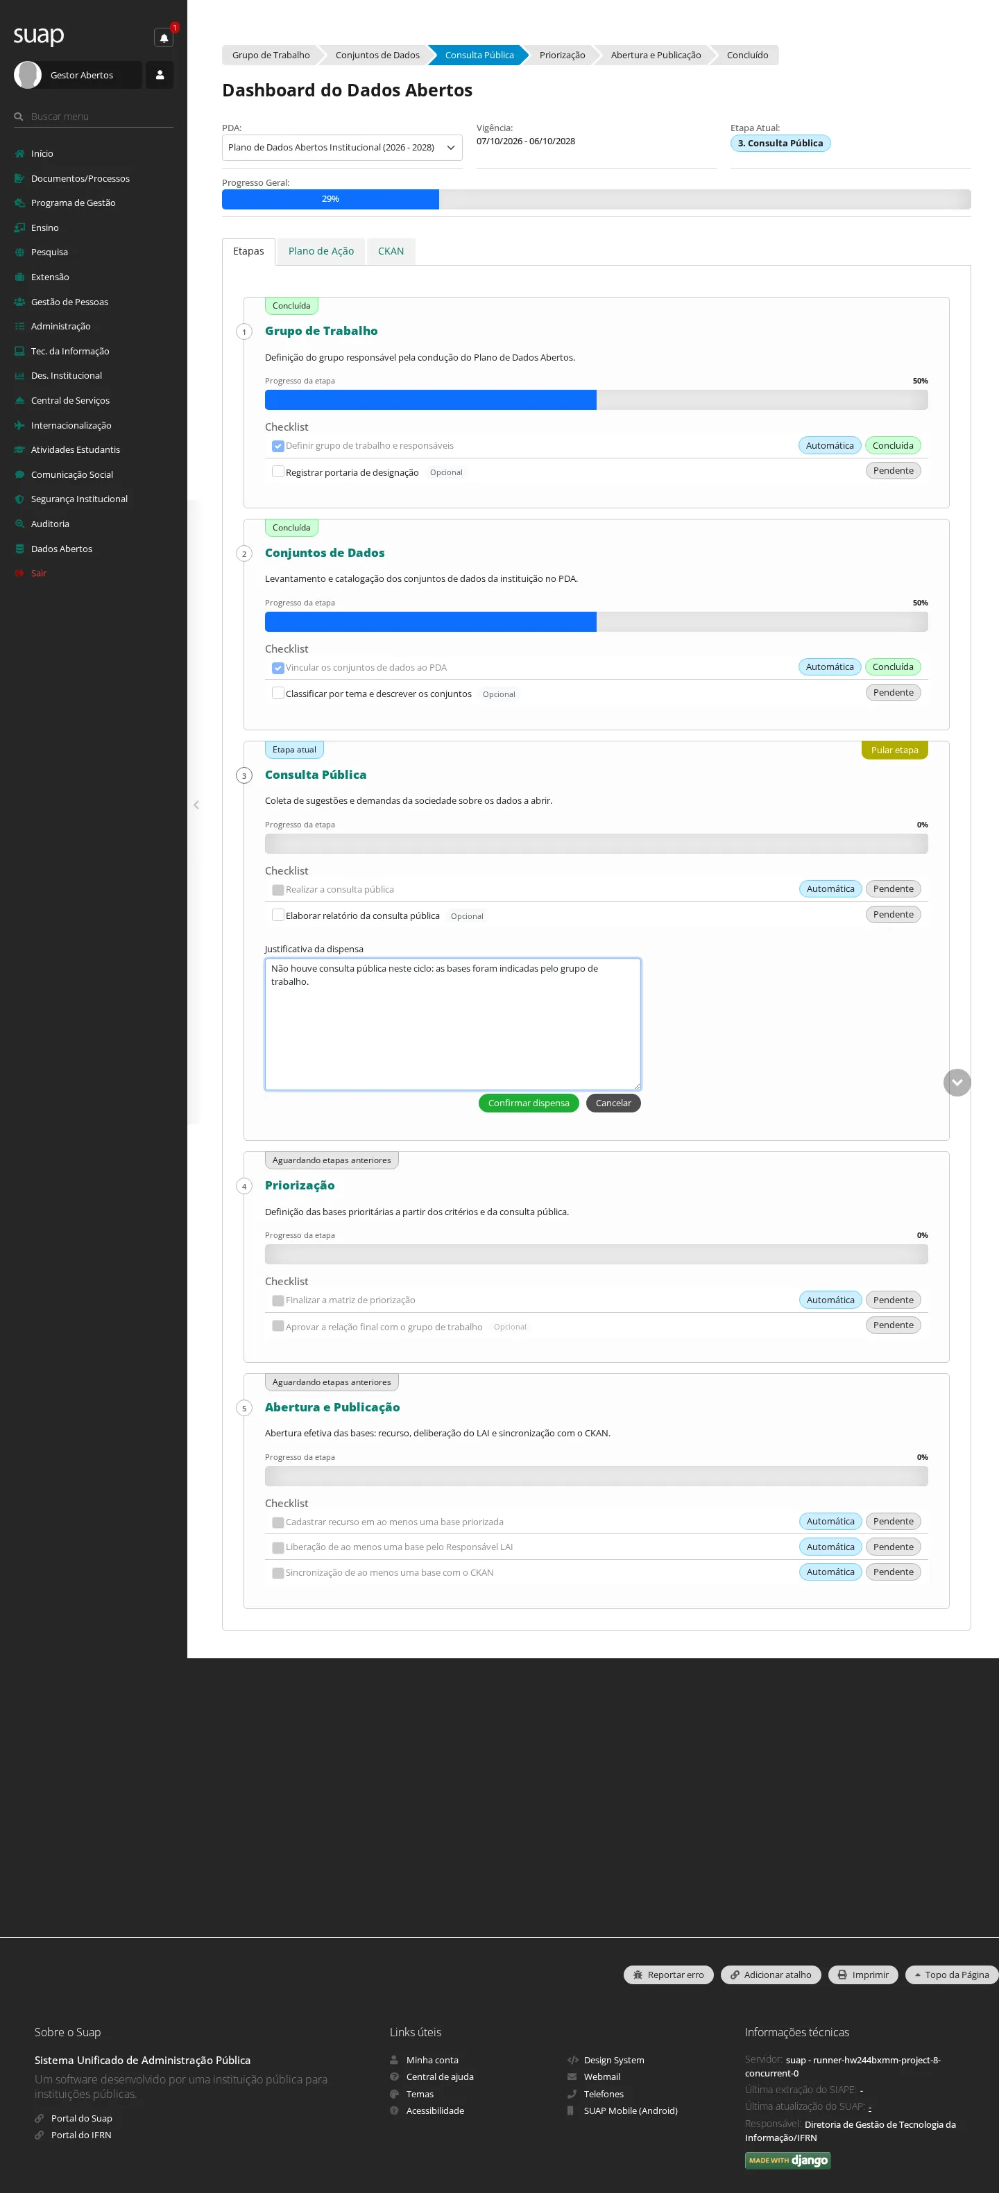Viewport: 999px width, 2193px height.
Task: Open the Portal do IFRN link
Action: (x=81, y=2135)
